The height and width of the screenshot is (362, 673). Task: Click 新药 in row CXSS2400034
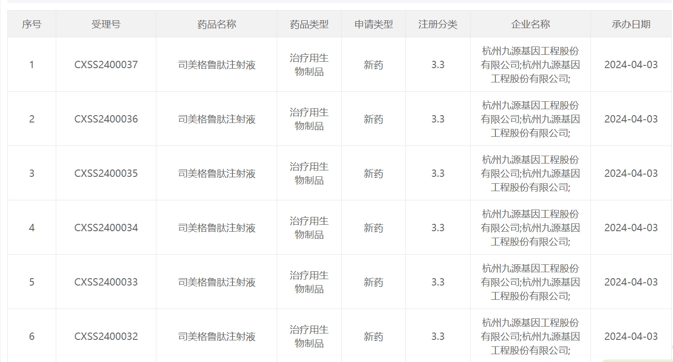coord(374,228)
